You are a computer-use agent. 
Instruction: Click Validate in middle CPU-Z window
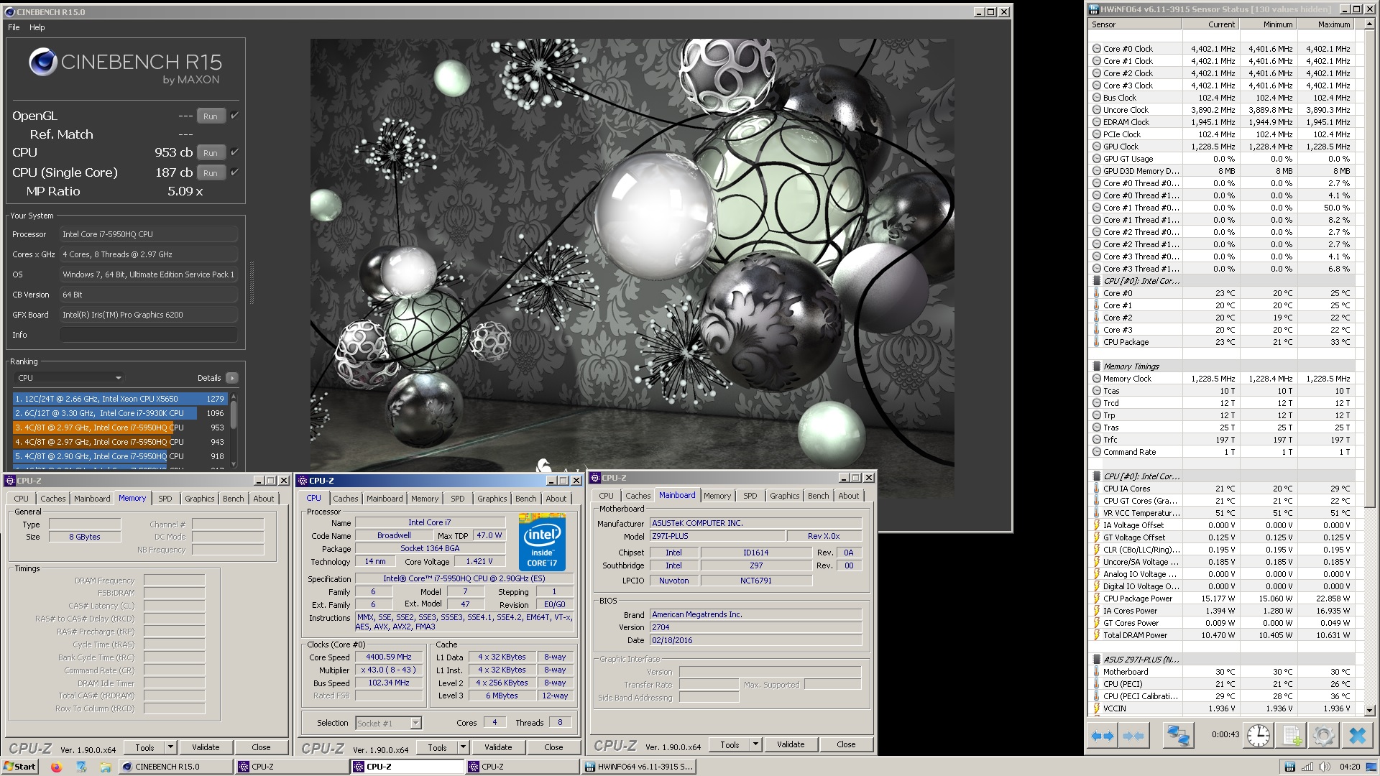tap(498, 747)
